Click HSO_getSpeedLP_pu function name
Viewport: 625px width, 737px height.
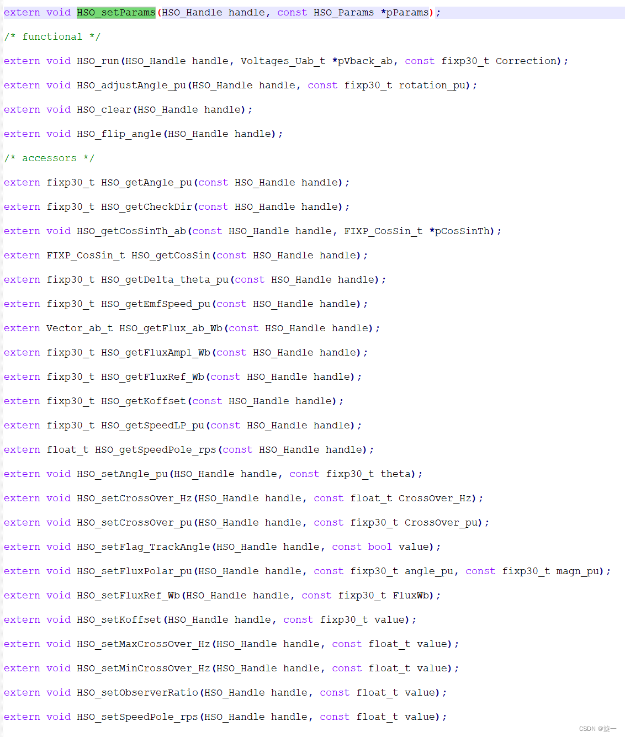click(x=153, y=425)
